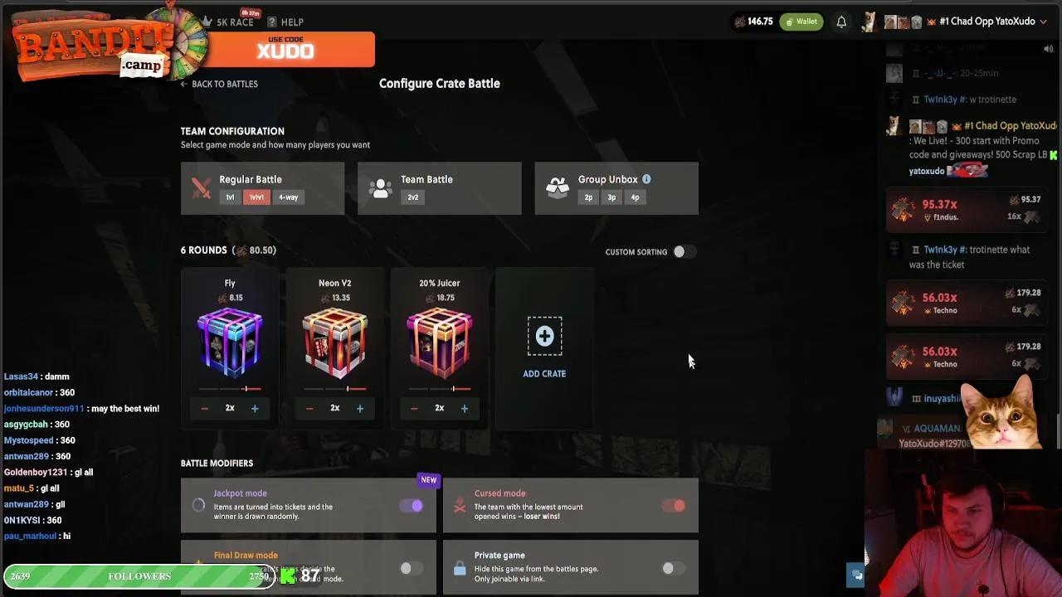The height and width of the screenshot is (597, 1062).
Task: Toggle the Custom Sorting switch
Action: (684, 251)
